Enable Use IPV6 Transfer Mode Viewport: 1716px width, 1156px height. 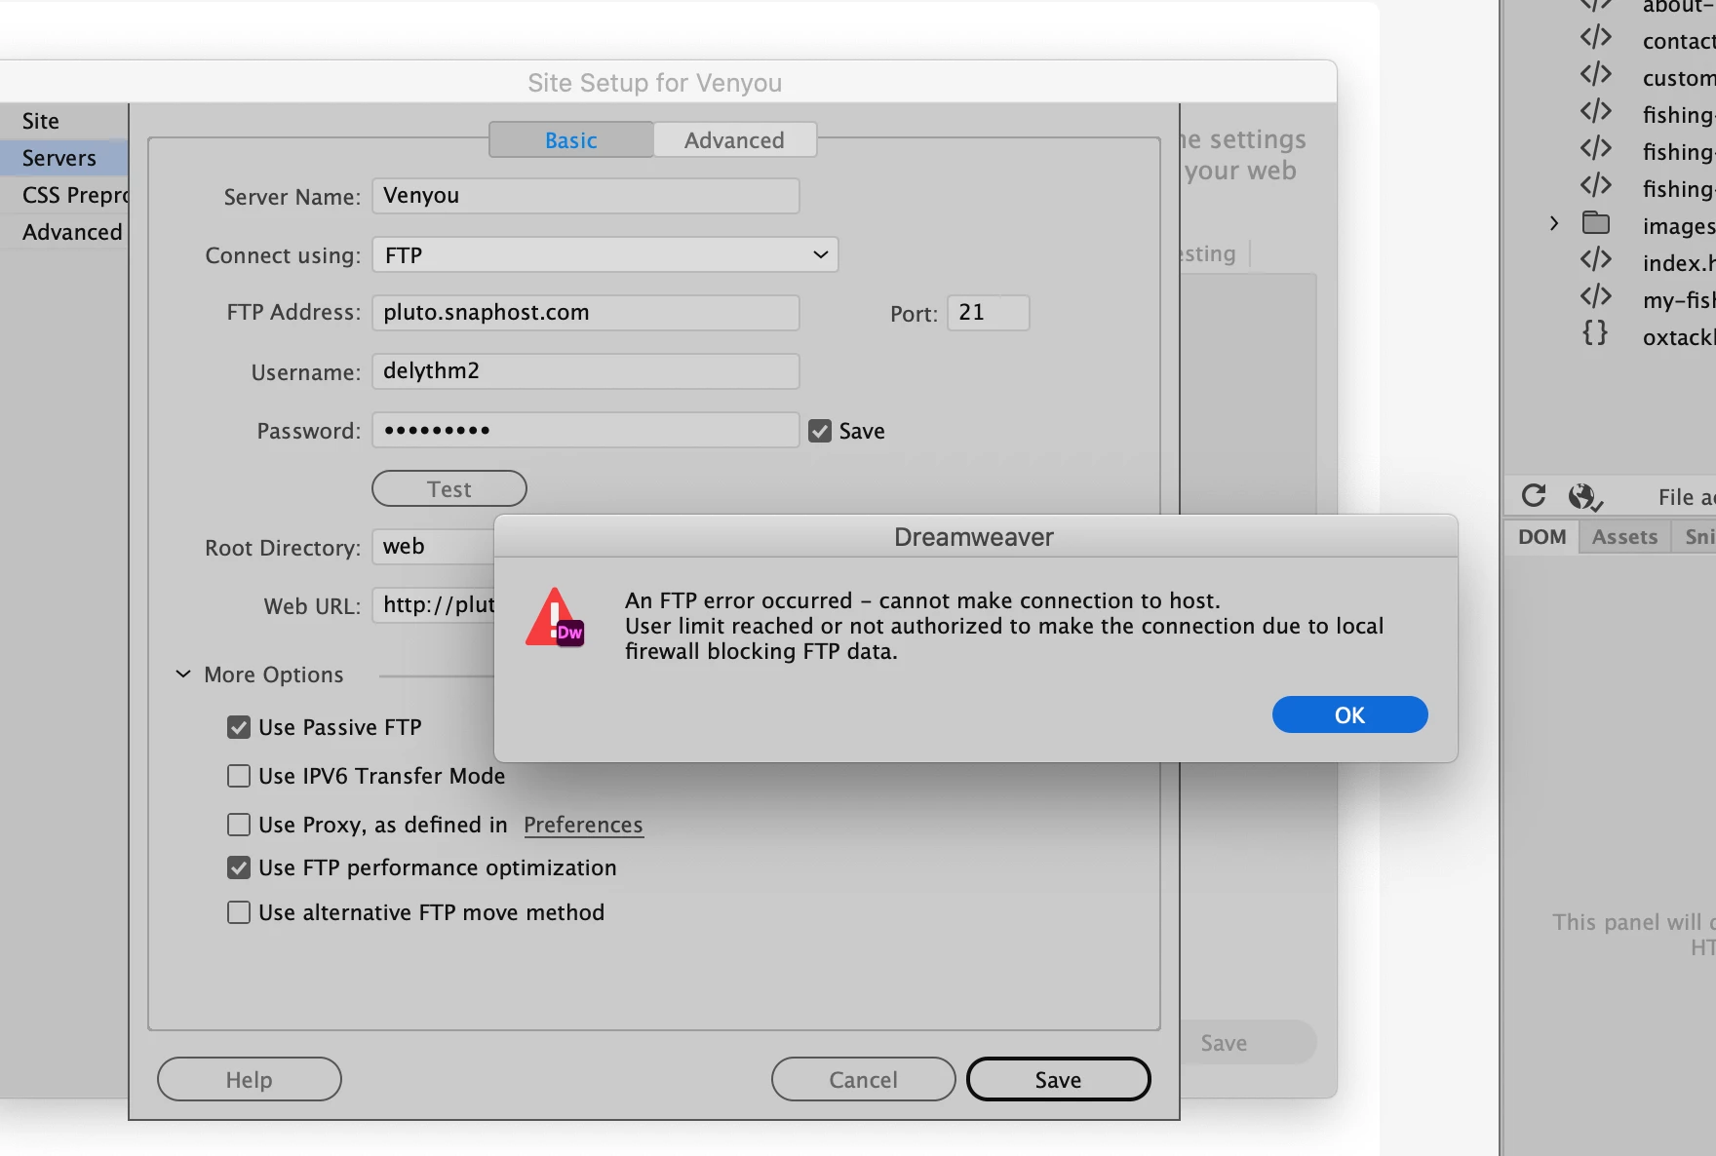239,776
